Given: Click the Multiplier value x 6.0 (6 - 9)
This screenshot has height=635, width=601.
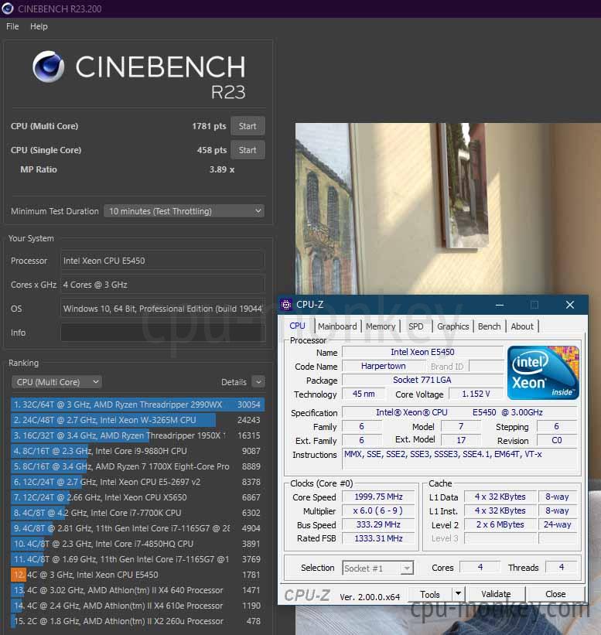Looking at the screenshot, I should click(x=378, y=510).
